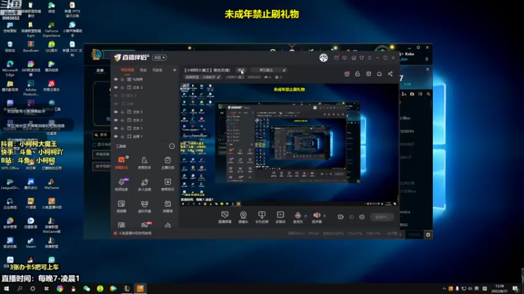This screenshot has height=294, width=524.
Task: Open the 虚拟形象 virtual avatar tool
Action: coord(144,206)
